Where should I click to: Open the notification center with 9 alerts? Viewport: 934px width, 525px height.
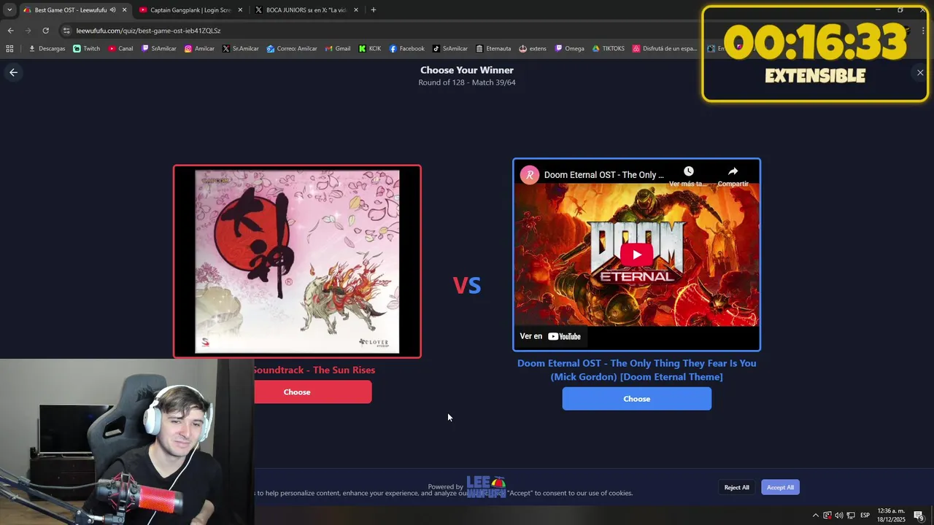(x=919, y=516)
